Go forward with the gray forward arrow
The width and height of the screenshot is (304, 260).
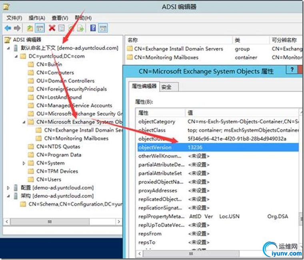(17, 28)
